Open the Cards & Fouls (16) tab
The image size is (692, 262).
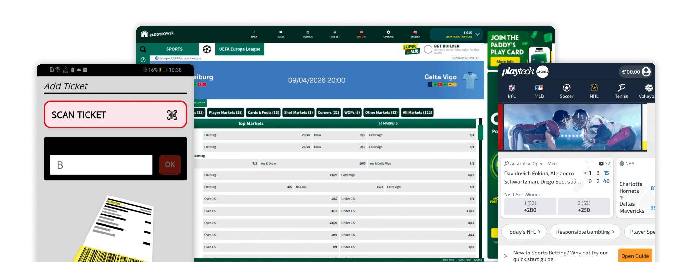point(263,113)
